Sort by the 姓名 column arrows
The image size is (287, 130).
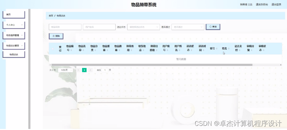pyautogui.click(x=228, y=49)
